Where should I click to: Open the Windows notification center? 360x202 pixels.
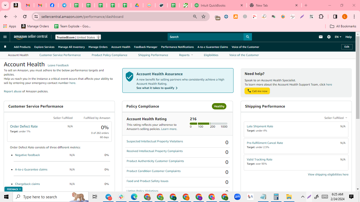[x=351, y=197]
